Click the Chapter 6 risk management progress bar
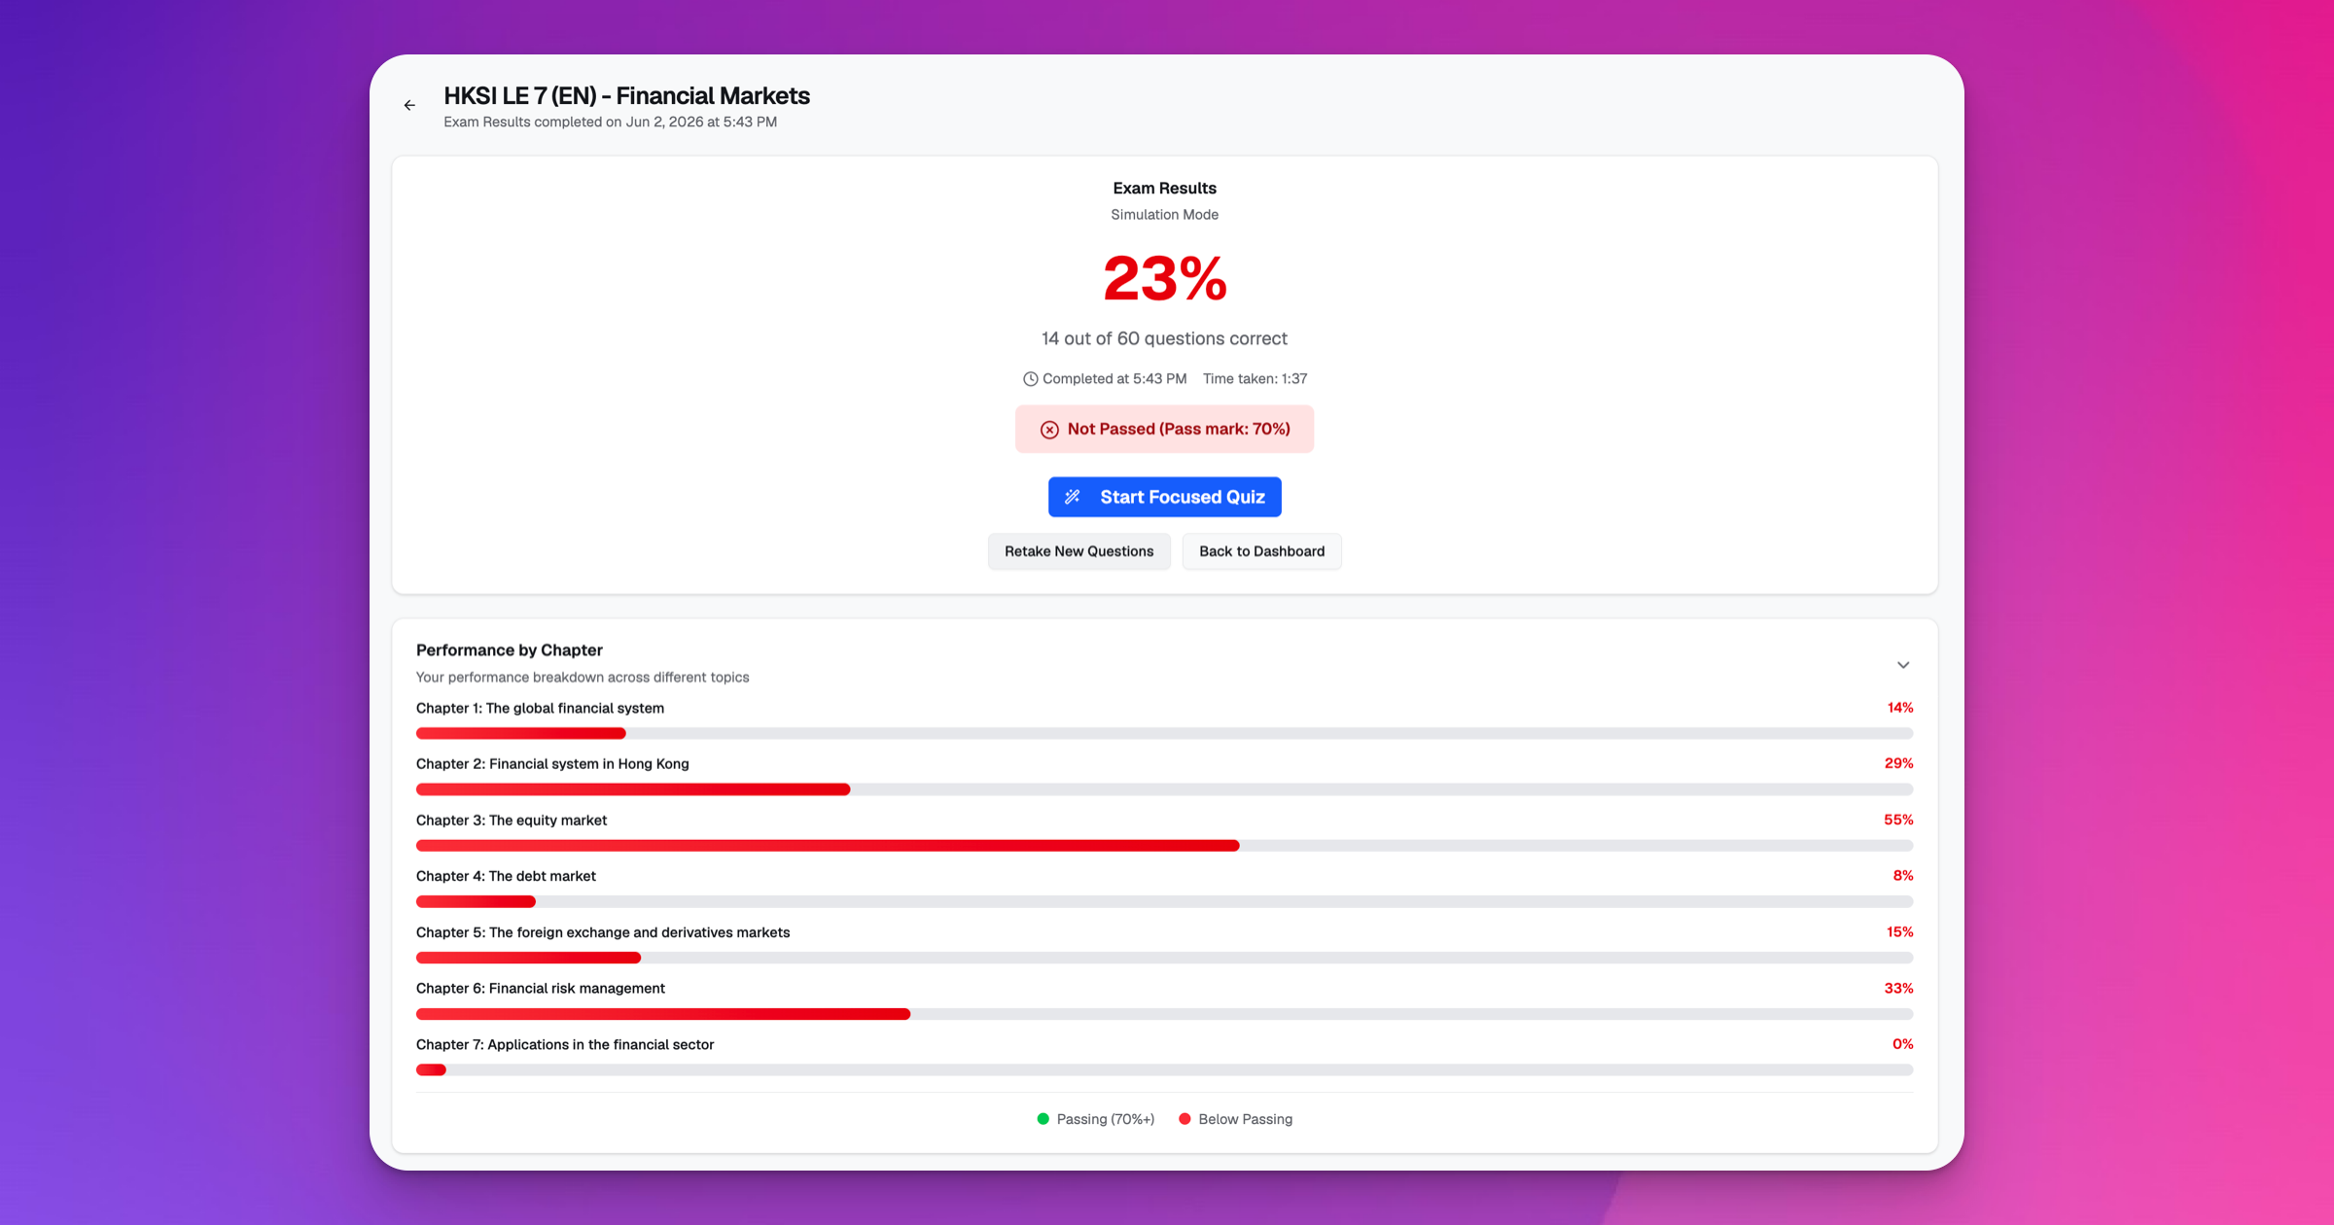Image resolution: width=2334 pixels, height=1225 pixels. coord(1164,1014)
